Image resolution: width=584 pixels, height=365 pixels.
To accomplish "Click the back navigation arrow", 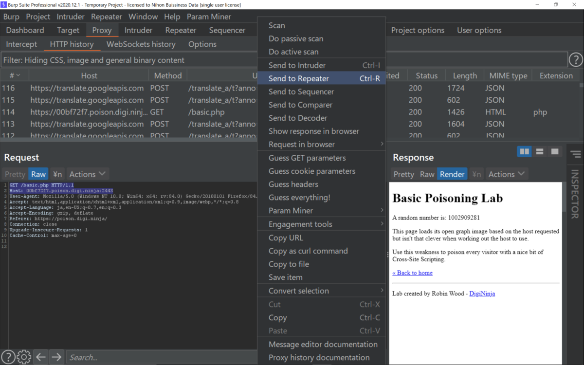I will tap(41, 357).
